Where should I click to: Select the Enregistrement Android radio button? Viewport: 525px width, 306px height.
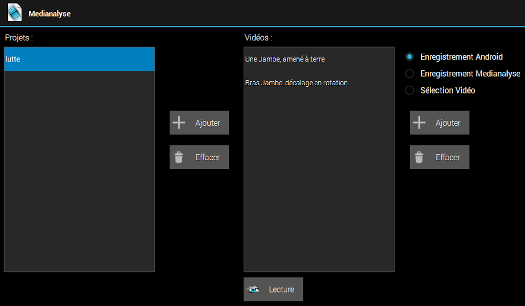pyautogui.click(x=410, y=57)
